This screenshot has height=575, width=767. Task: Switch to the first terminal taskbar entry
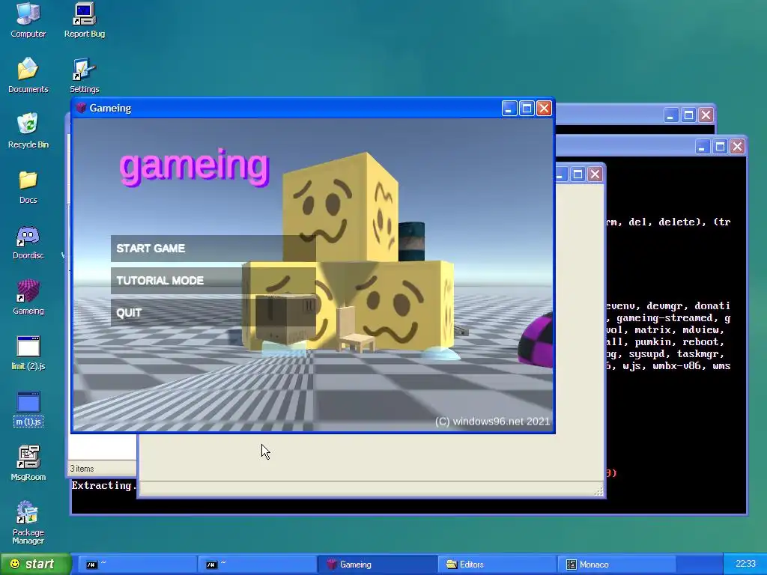[138, 565]
